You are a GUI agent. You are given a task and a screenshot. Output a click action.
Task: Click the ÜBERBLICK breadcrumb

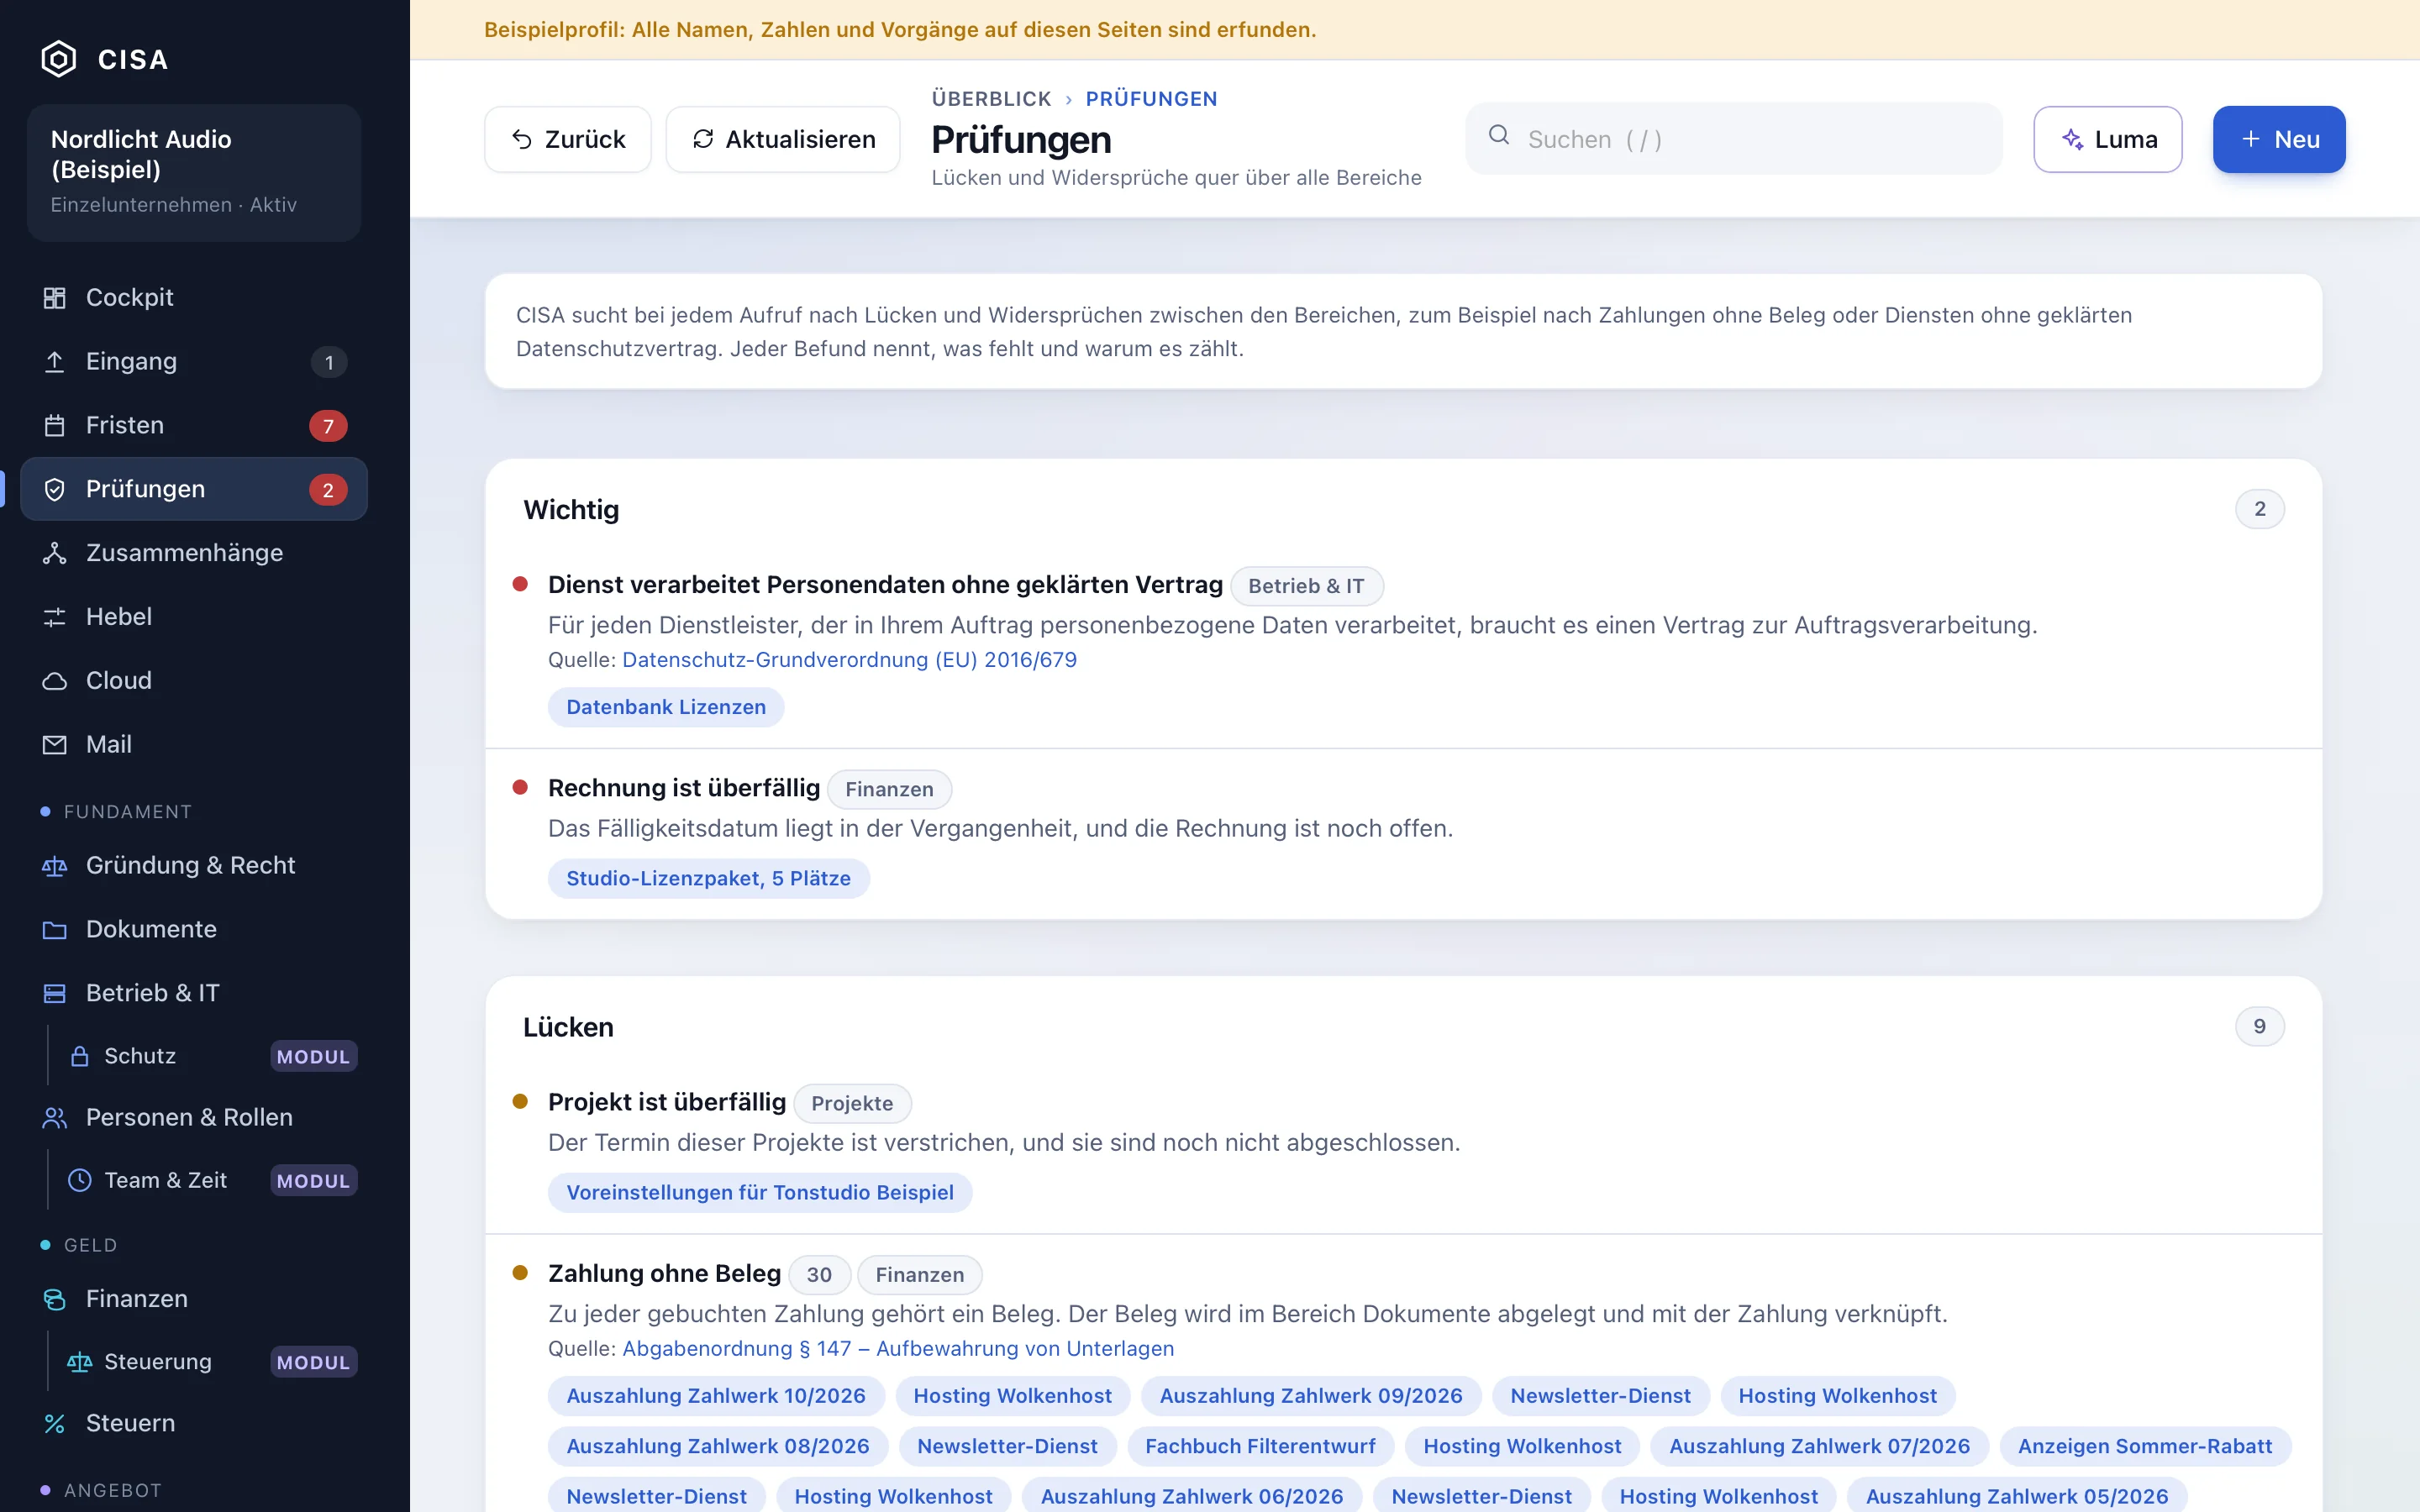coord(991,99)
